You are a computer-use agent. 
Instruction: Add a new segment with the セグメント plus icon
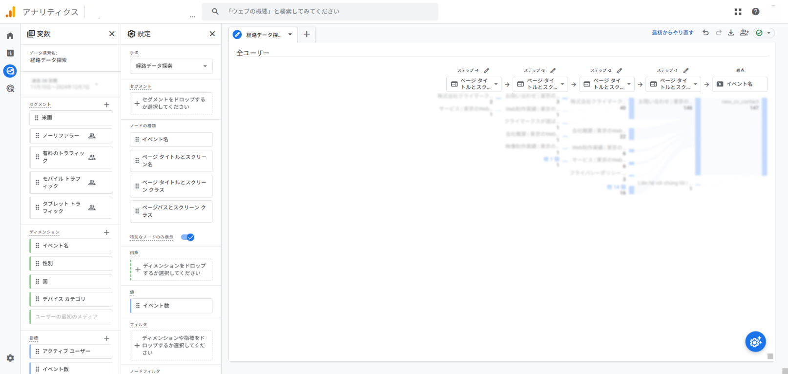(x=106, y=104)
